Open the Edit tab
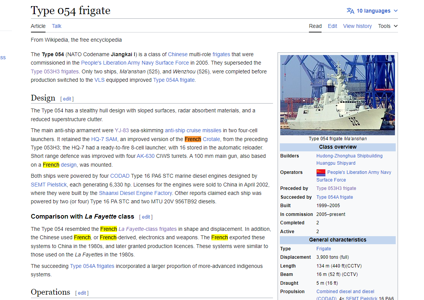424x300 pixels. click(332, 26)
